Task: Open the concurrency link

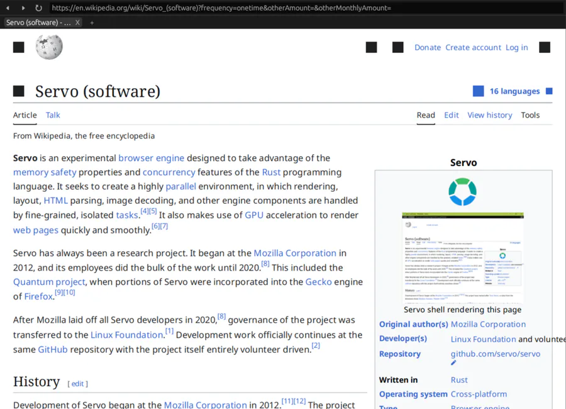Action: pyautogui.click(x=169, y=172)
